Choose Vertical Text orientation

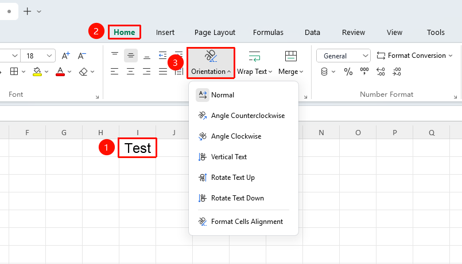pyautogui.click(x=244, y=157)
